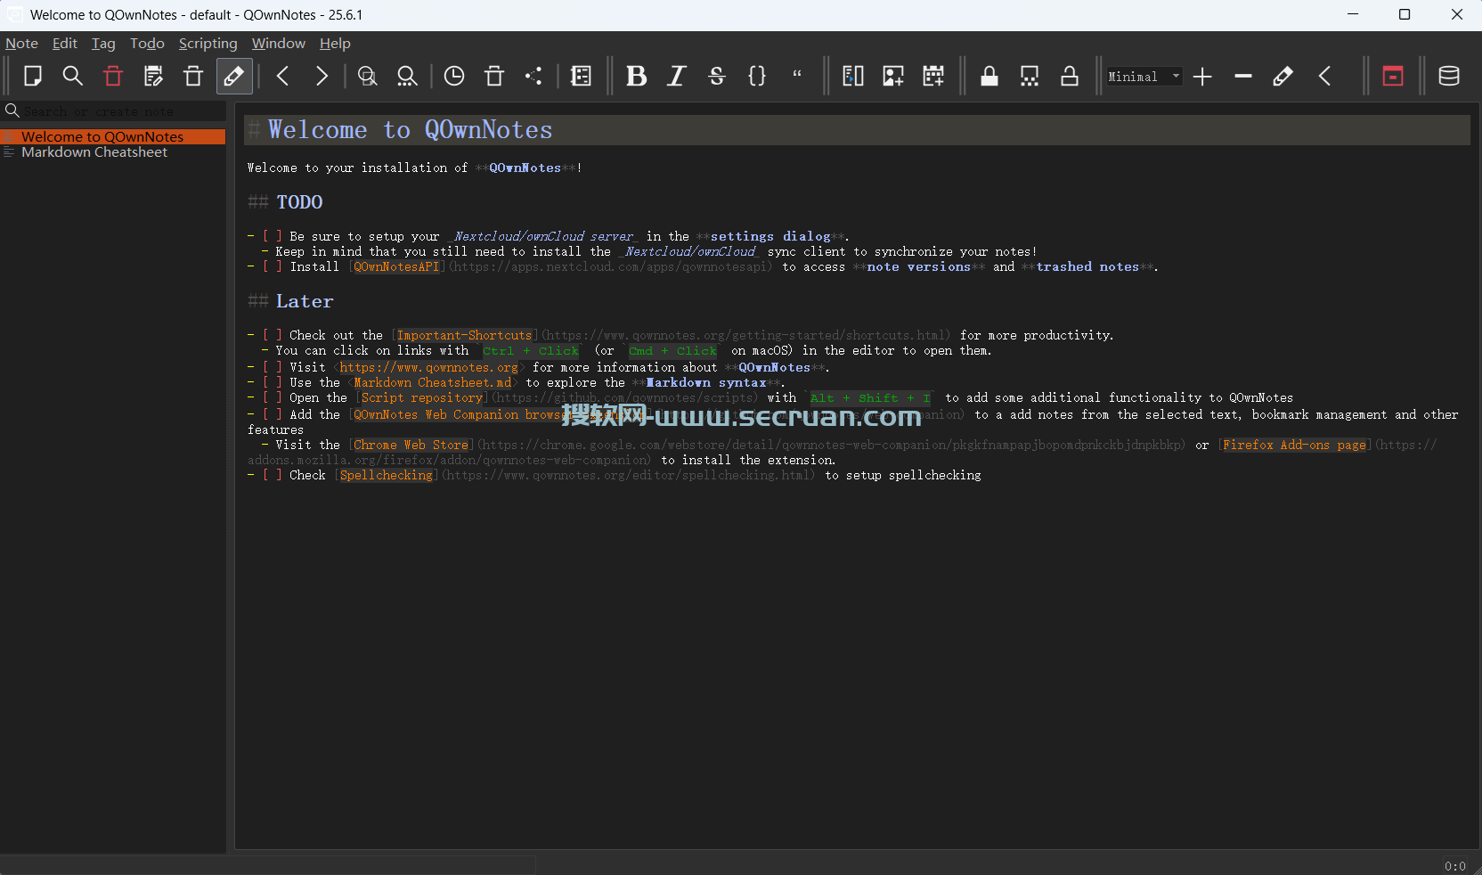
Task: Click the list-panel icon before the Bold button
Action: (x=581, y=77)
